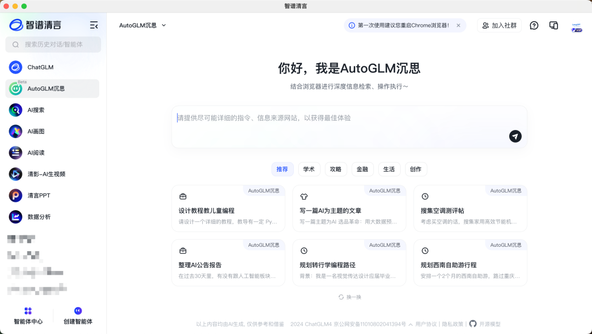Open the 开源模型 link text
Image resolution: width=592 pixels, height=334 pixels.
tap(490, 324)
